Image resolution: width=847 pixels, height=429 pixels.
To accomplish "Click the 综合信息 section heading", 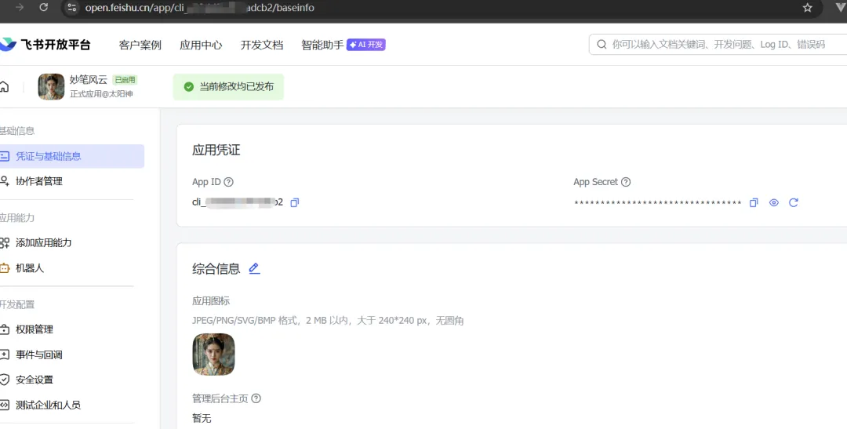I will tap(216, 268).
